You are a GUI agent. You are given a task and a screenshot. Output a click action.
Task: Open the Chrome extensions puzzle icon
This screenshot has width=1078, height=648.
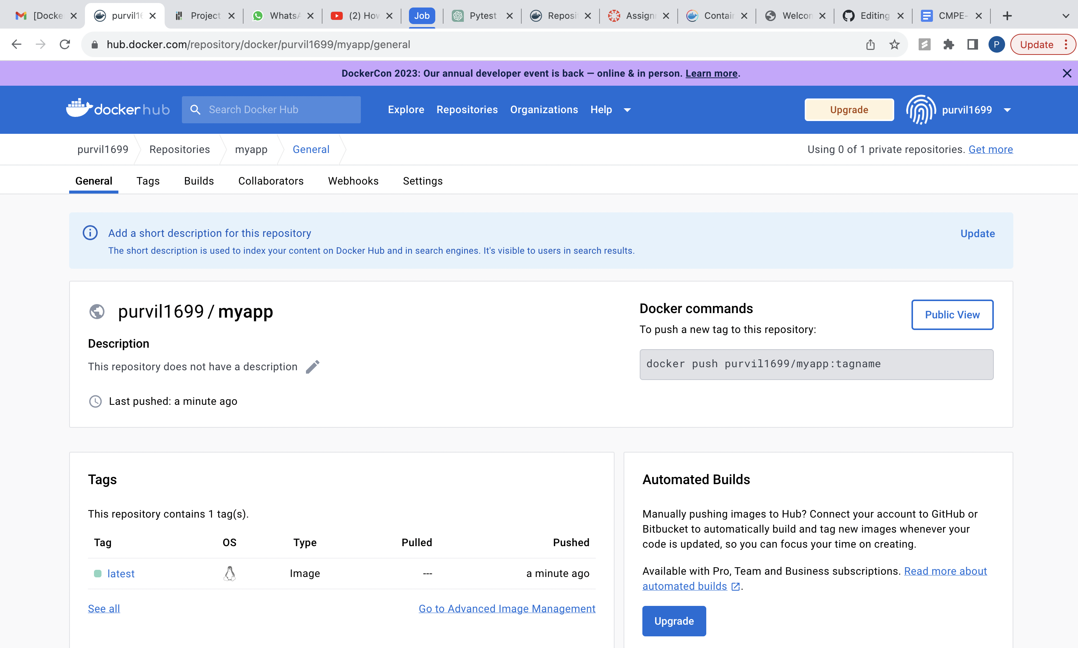point(948,44)
